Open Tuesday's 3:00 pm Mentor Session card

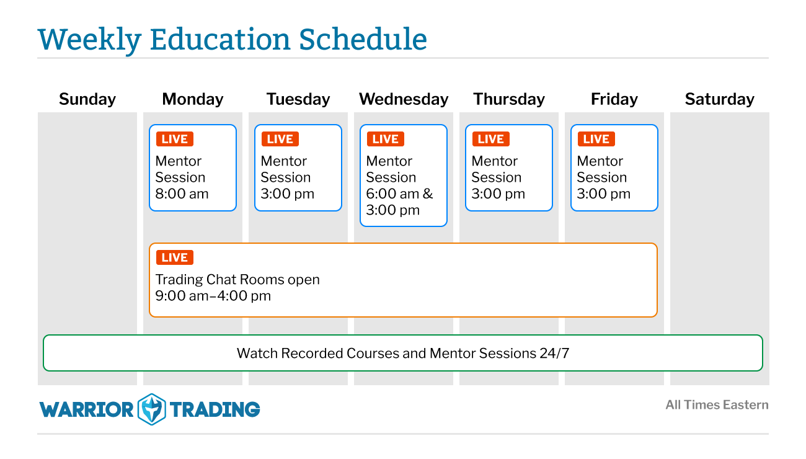298,168
